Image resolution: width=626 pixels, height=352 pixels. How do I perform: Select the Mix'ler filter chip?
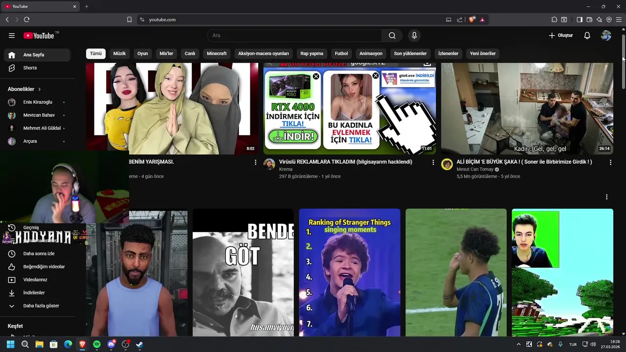point(166,53)
